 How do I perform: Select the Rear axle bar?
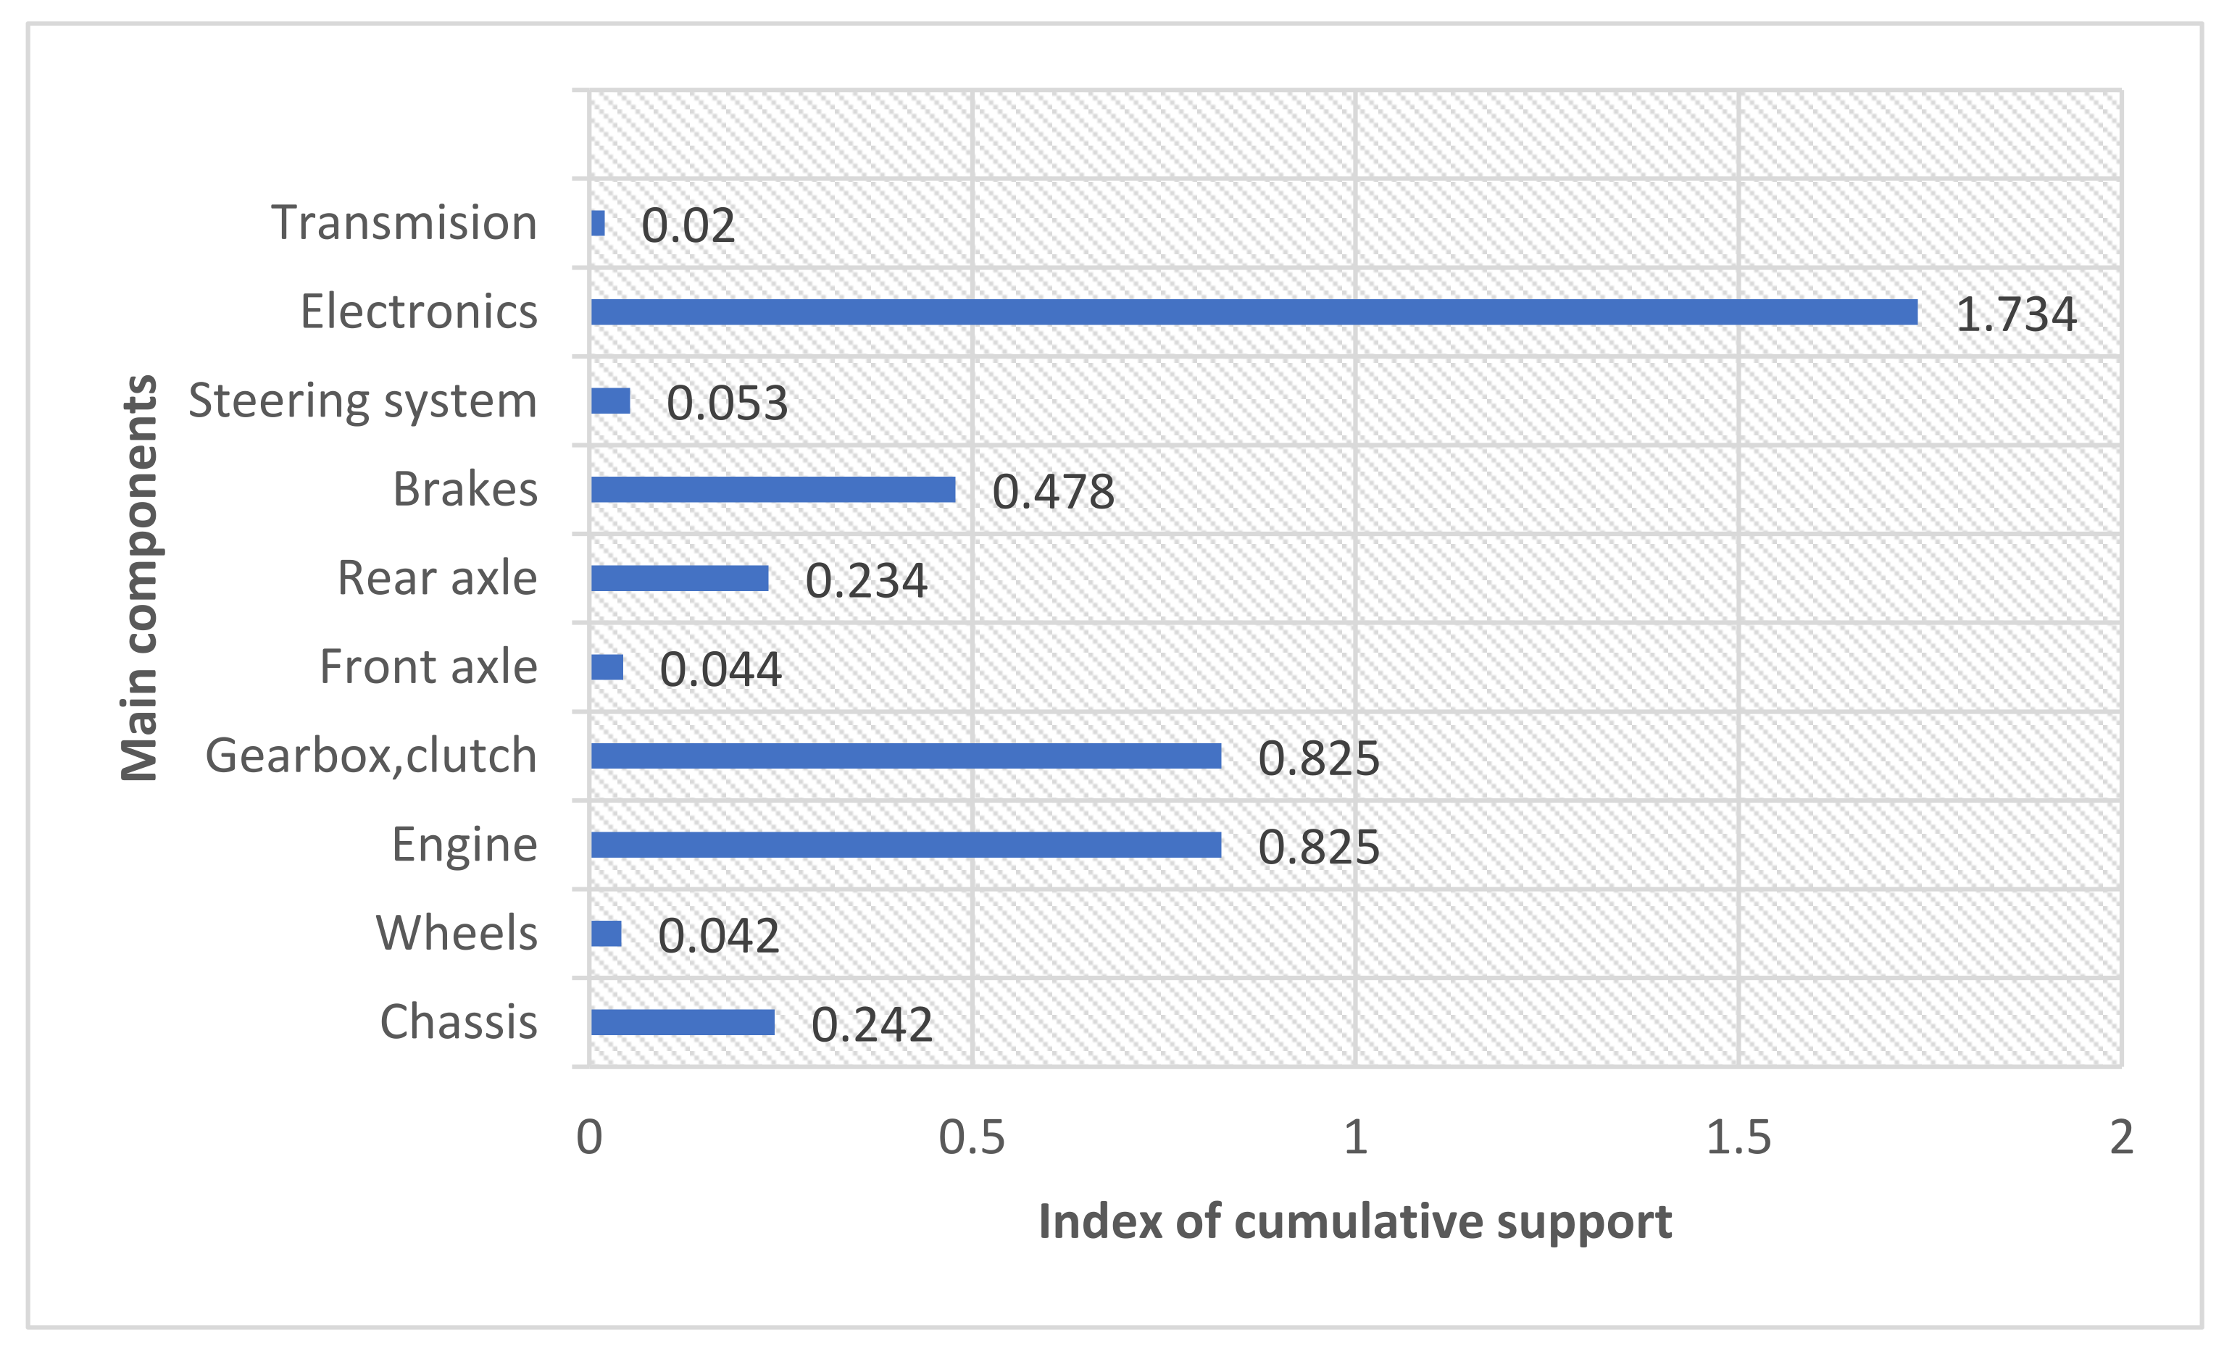coord(680,579)
